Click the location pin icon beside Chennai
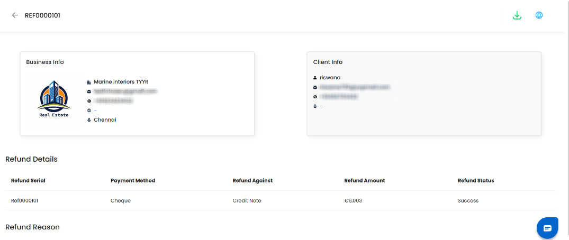The image size is (569, 240). [x=89, y=120]
